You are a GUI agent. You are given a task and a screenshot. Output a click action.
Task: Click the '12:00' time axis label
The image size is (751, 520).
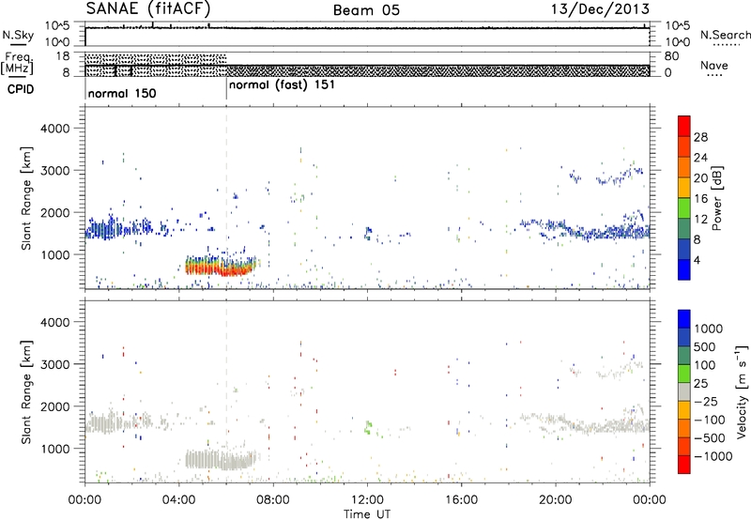(x=367, y=500)
